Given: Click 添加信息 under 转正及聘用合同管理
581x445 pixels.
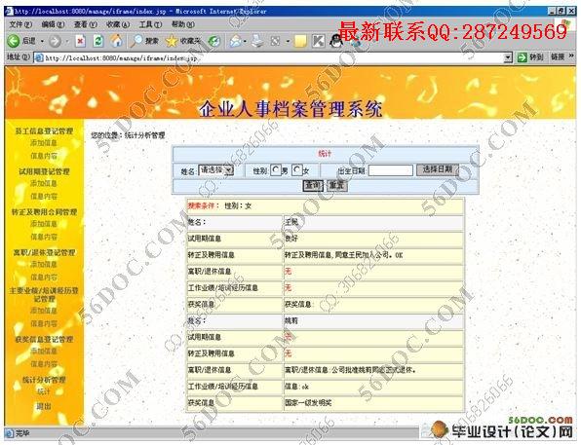Looking at the screenshot, I should pos(44,224).
